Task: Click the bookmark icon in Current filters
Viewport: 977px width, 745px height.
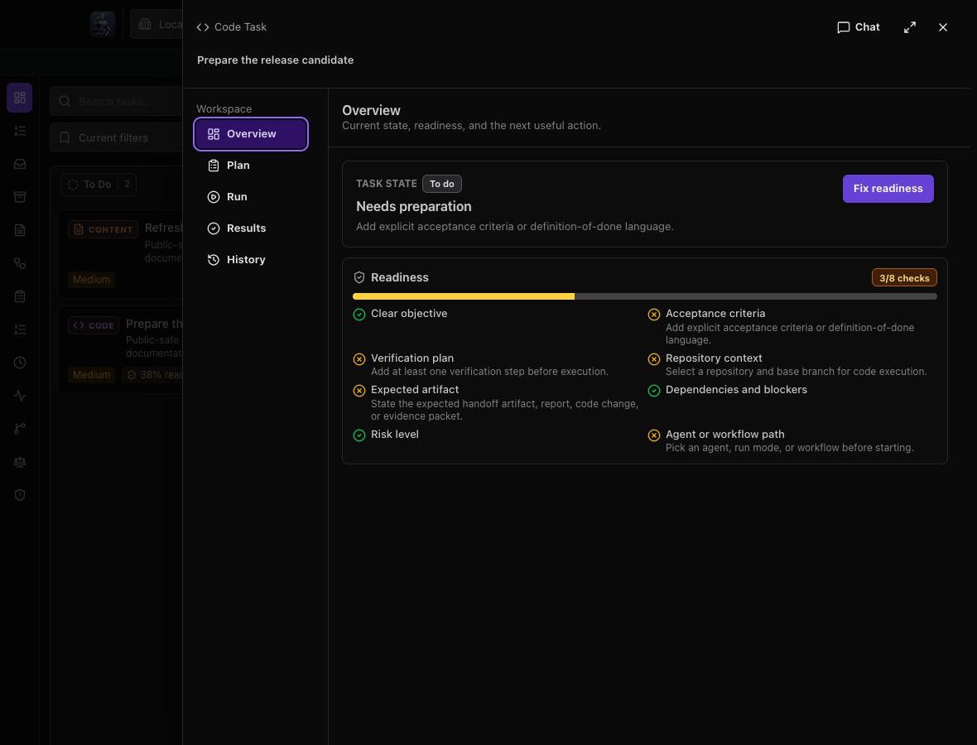Action: click(65, 137)
